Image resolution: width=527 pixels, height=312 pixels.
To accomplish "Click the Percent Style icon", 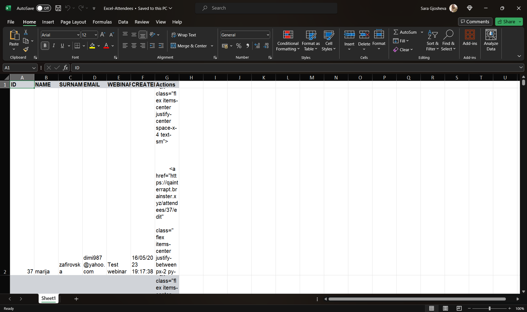I will [x=239, y=46].
